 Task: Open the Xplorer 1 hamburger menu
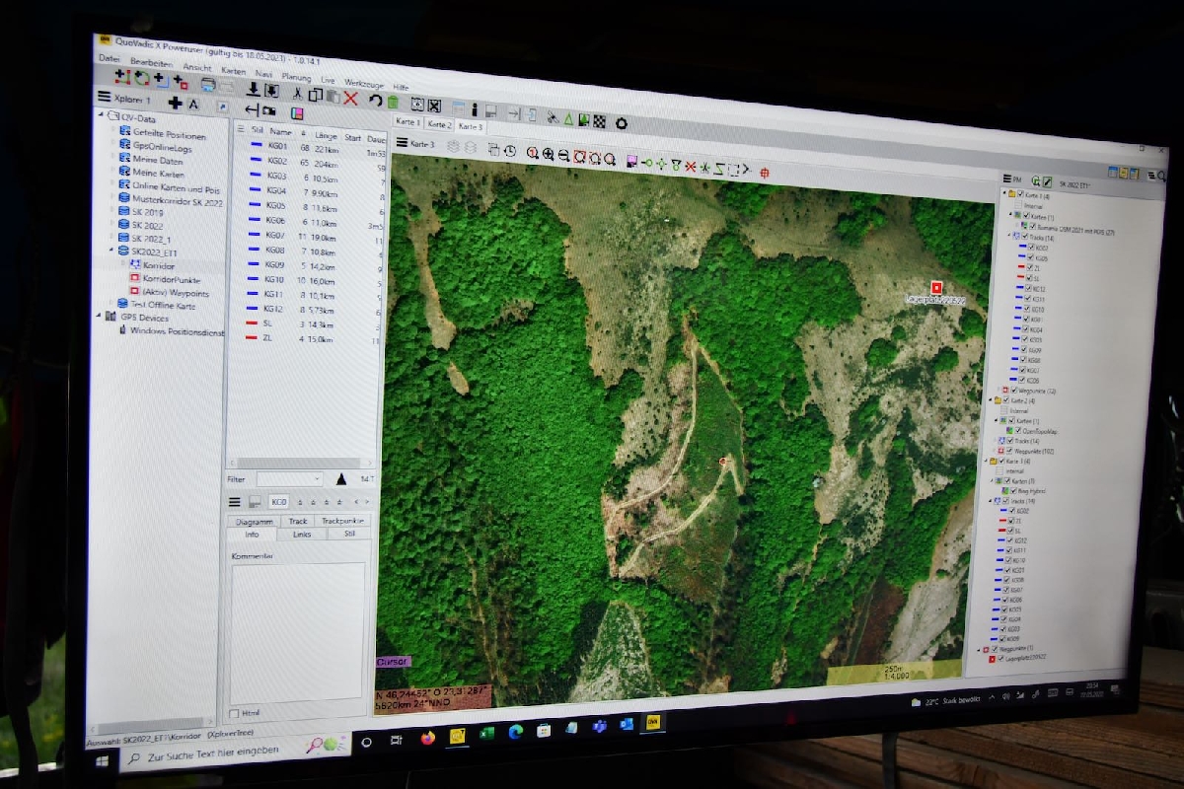104,98
